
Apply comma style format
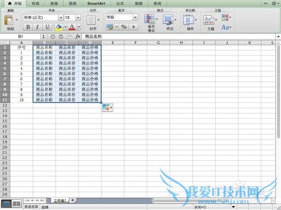click(x=133, y=27)
